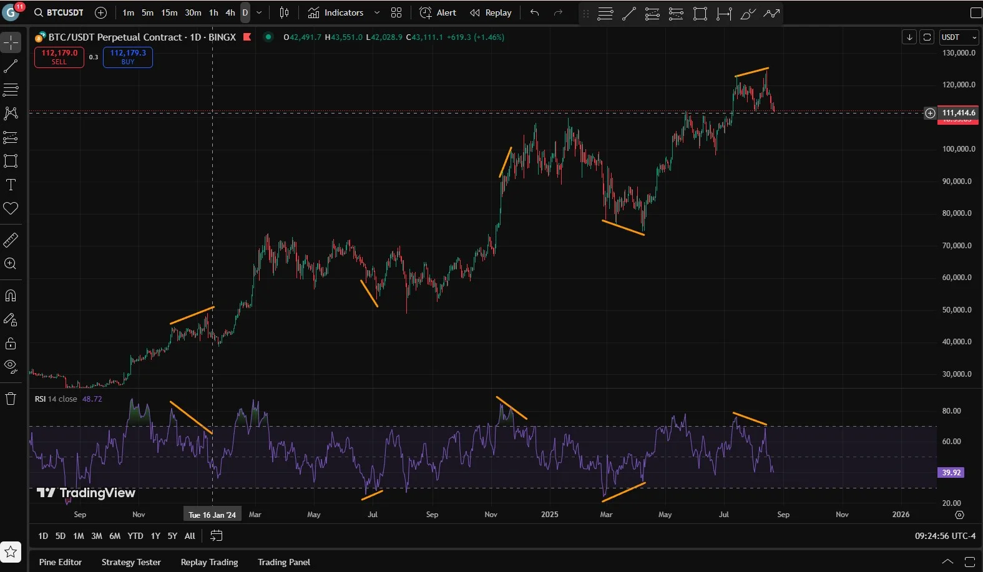Click the Go to date calendar icon
Viewport: 983px width, 572px height.
tap(217, 536)
